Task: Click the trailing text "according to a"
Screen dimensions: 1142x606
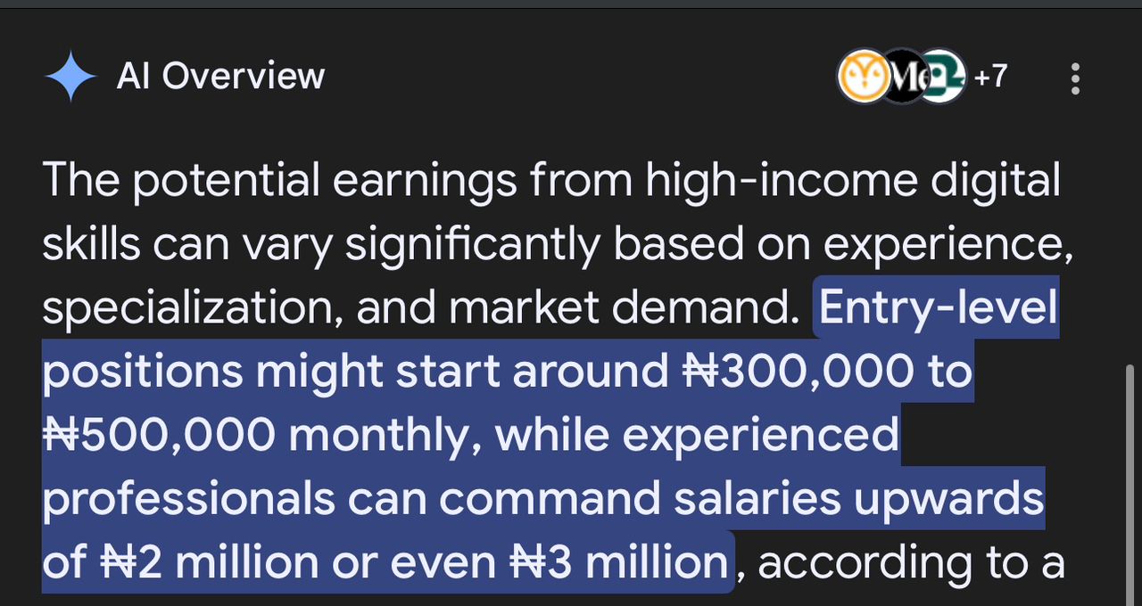Action: pyautogui.click(x=911, y=562)
